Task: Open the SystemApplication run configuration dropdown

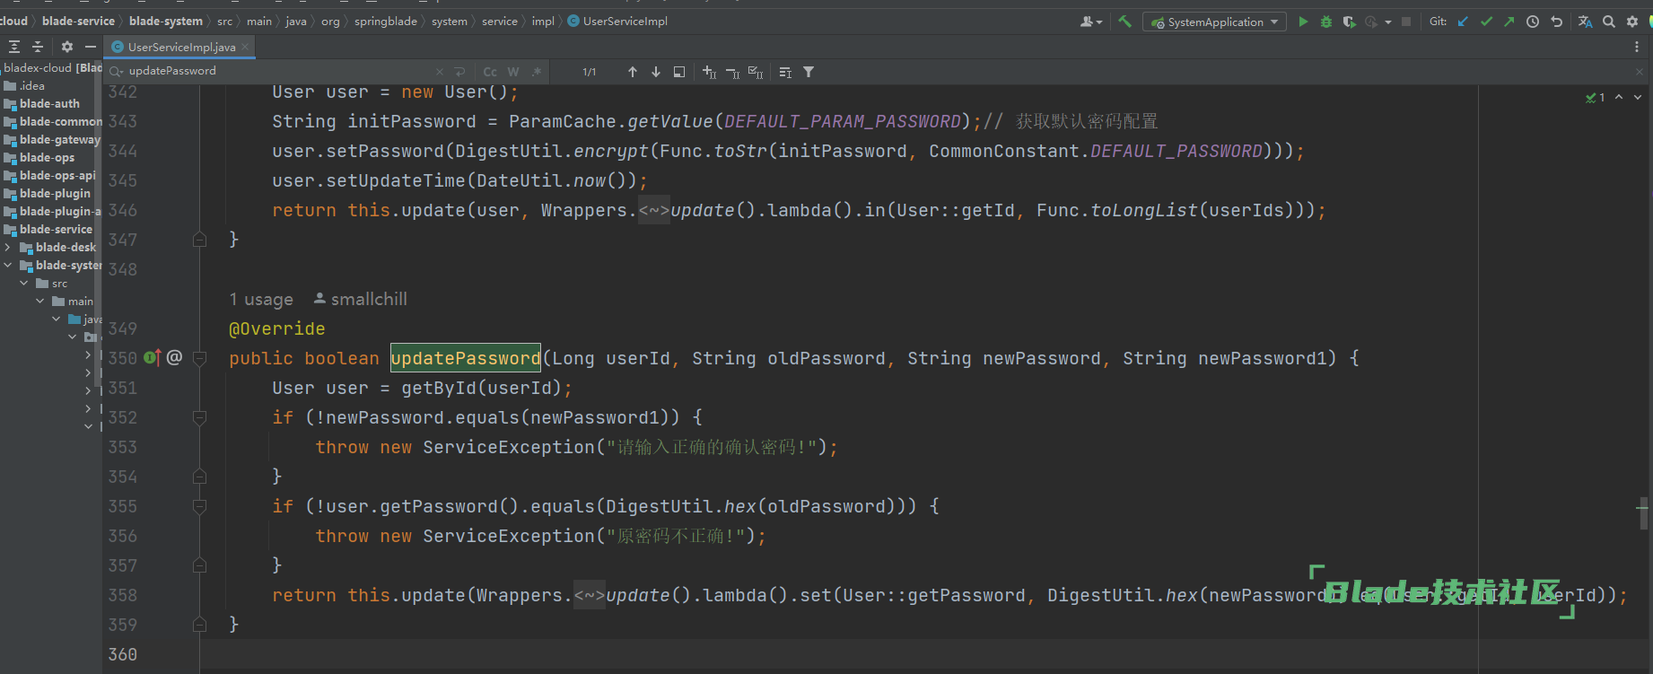Action: pyautogui.click(x=1214, y=22)
